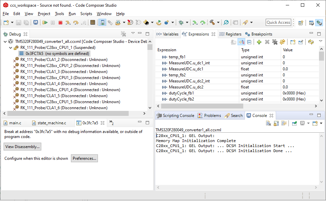Click the red Terminate stop icon
The image size is (326, 201).
click(x=61, y=22)
